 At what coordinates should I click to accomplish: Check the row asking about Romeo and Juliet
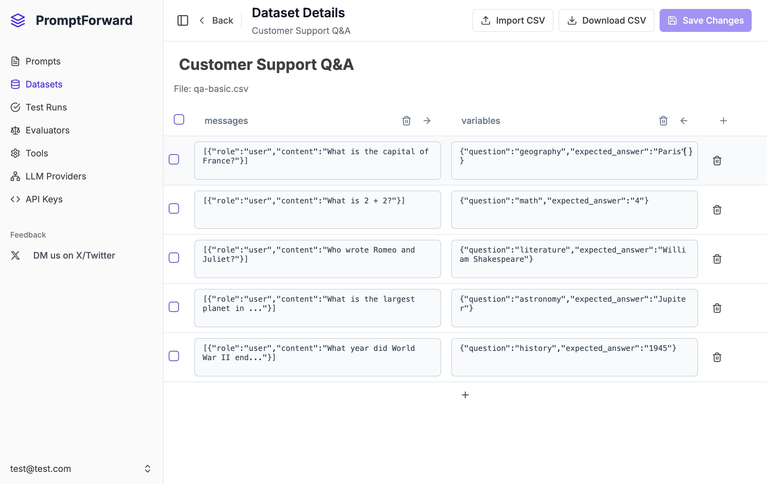[174, 258]
